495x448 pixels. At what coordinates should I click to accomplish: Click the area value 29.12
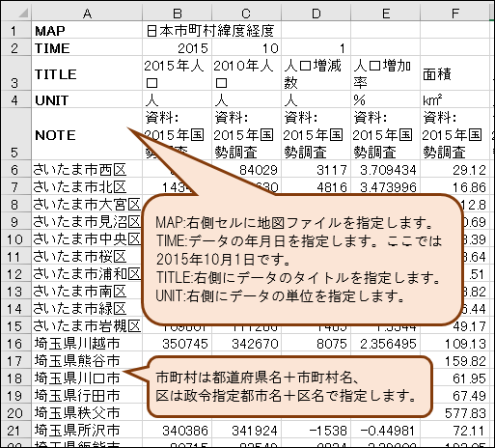click(x=469, y=170)
